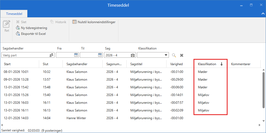This screenshot has width=266, height=133.
Task: Select the 08-01-2026 10:01 entry row
Action: pyautogui.click(x=16, y=72)
